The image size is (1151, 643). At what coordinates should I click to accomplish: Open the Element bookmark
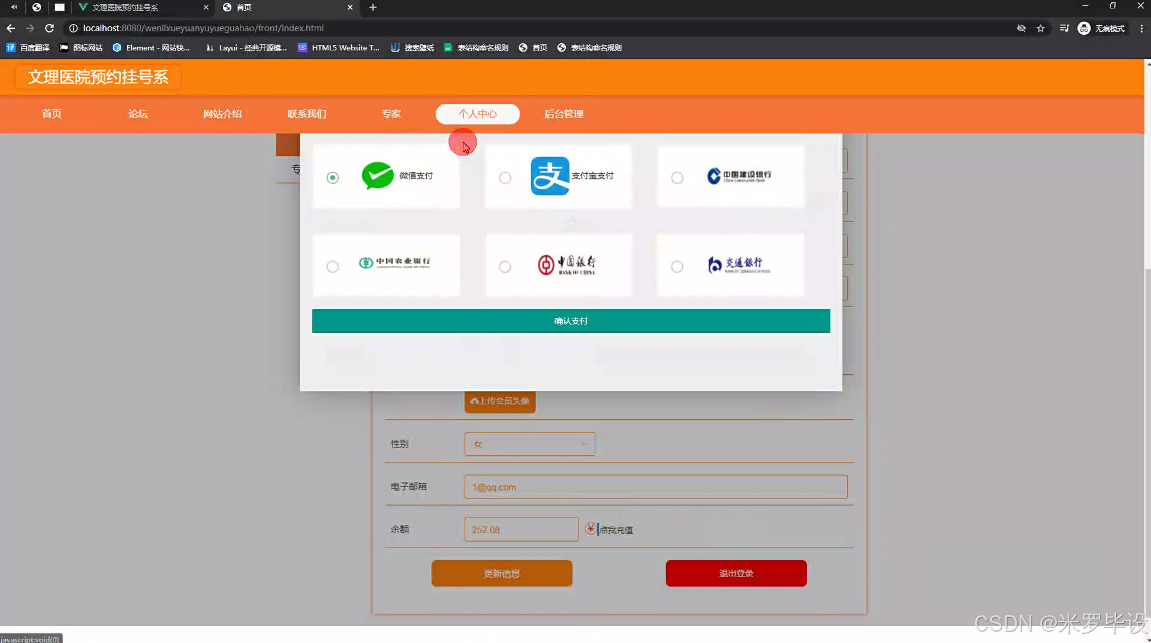[151, 47]
